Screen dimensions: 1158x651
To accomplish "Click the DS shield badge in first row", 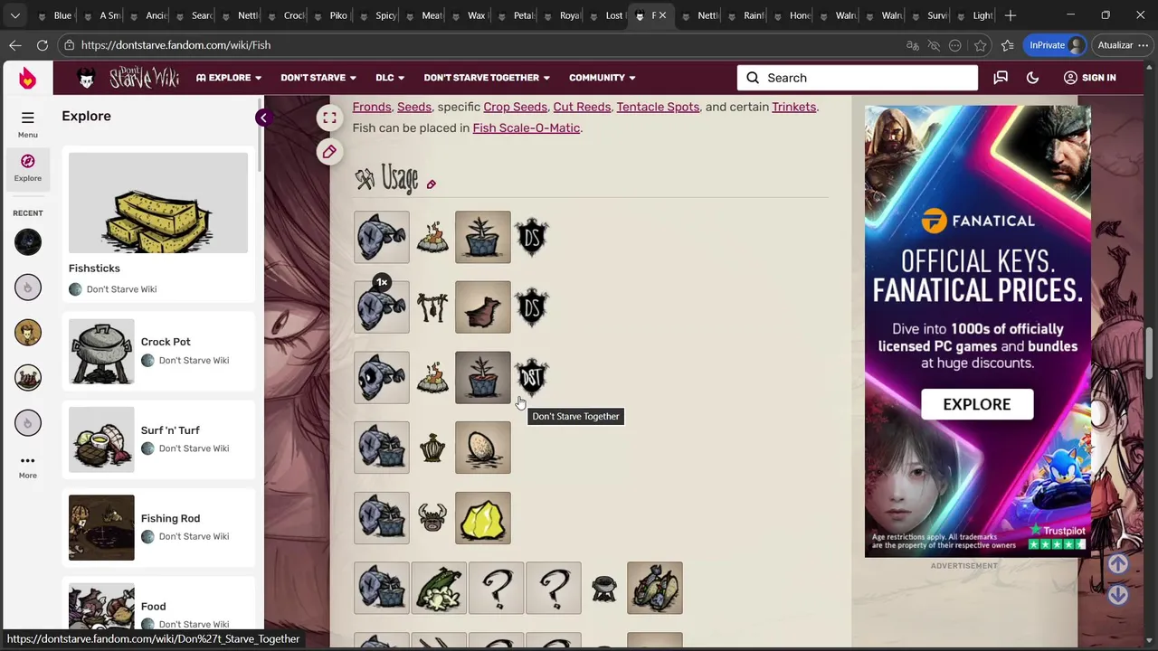I will (531, 237).
